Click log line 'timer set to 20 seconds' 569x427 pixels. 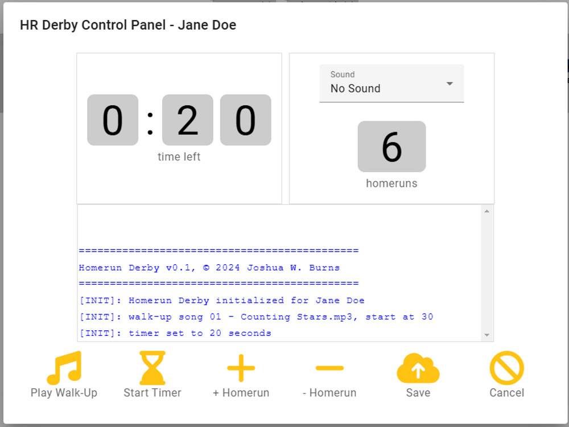pos(175,333)
